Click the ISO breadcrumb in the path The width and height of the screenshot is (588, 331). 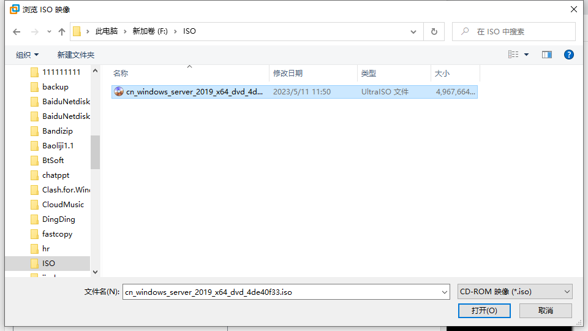point(189,31)
